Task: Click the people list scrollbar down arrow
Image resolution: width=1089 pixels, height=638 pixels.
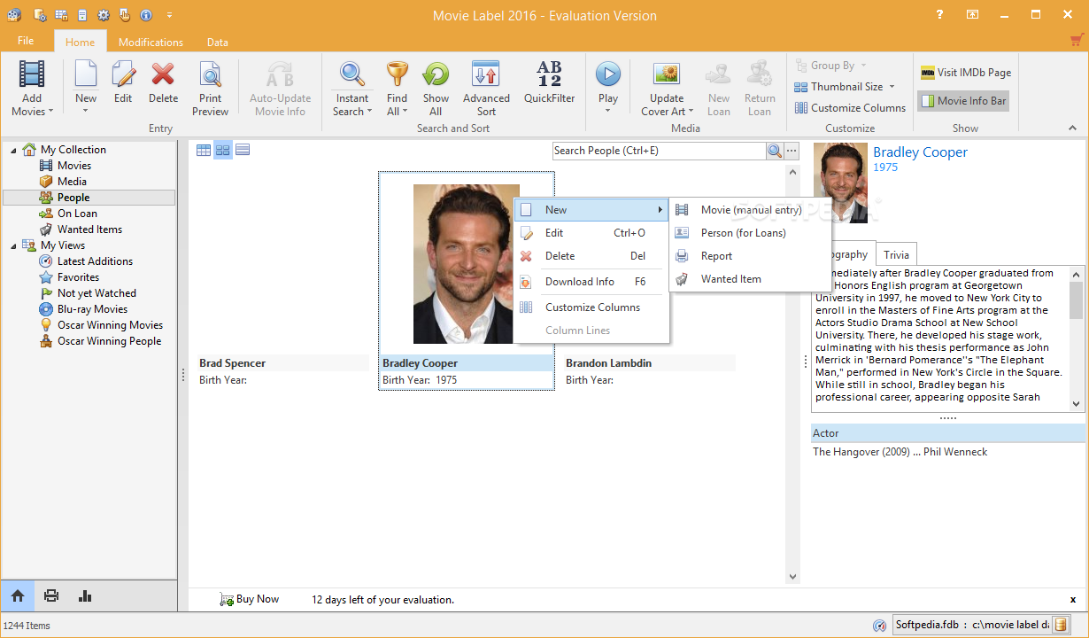Action: (793, 577)
